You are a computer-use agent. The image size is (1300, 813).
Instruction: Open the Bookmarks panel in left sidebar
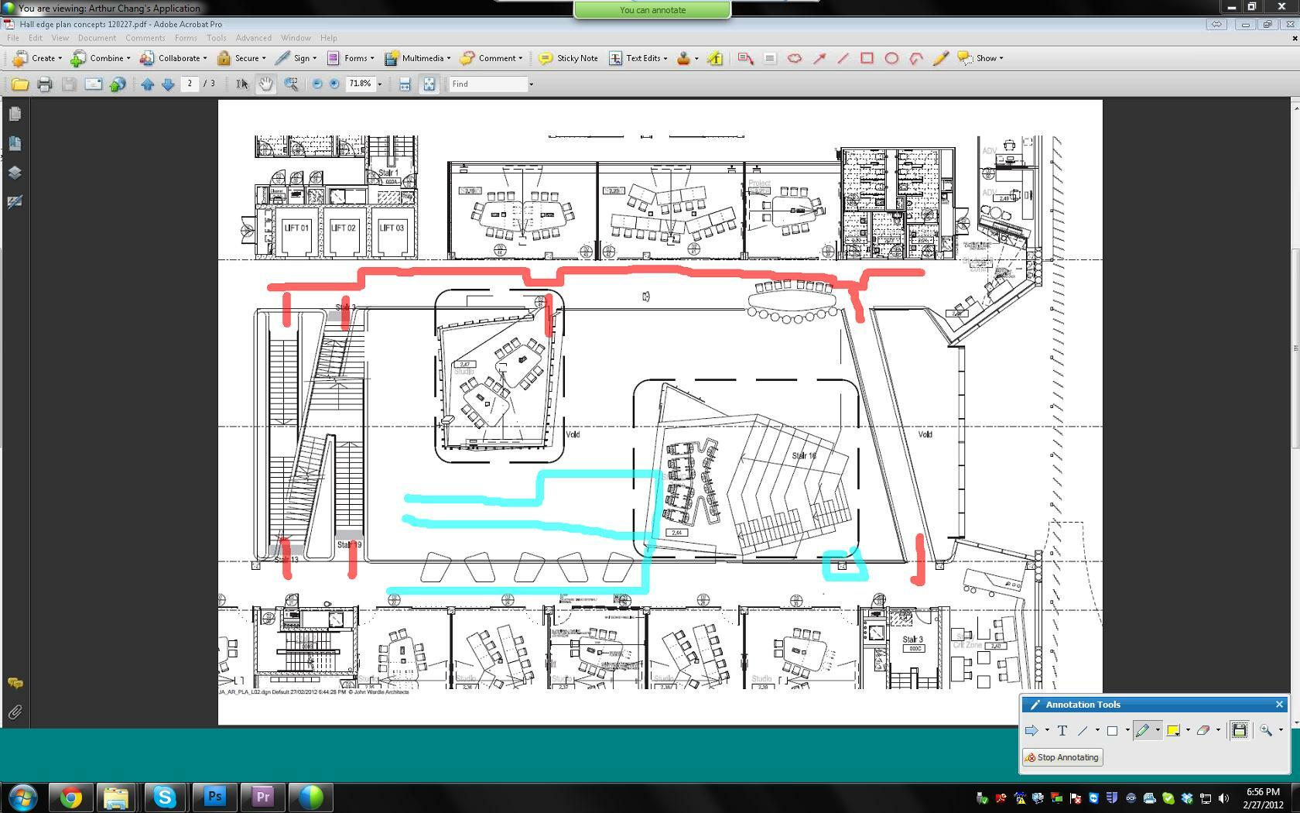15,143
